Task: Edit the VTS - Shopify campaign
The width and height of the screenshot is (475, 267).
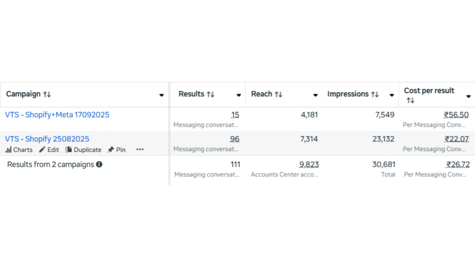Action: coord(49,150)
